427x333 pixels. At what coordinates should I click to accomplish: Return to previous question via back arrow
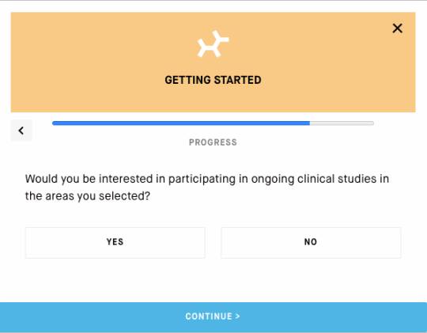(x=21, y=131)
